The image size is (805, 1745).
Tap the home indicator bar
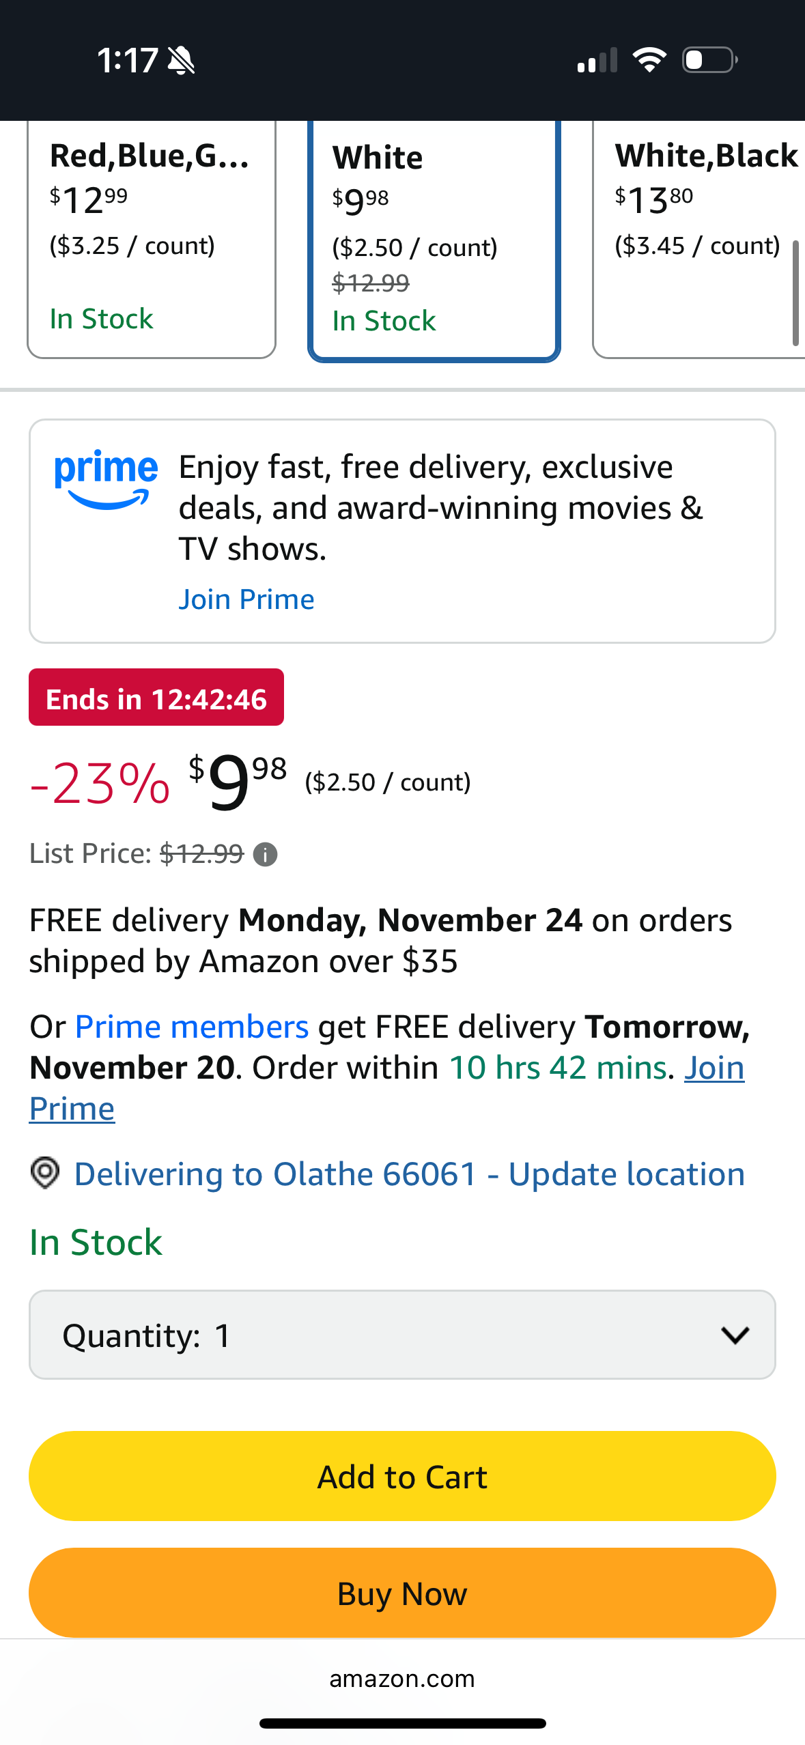click(x=402, y=1723)
